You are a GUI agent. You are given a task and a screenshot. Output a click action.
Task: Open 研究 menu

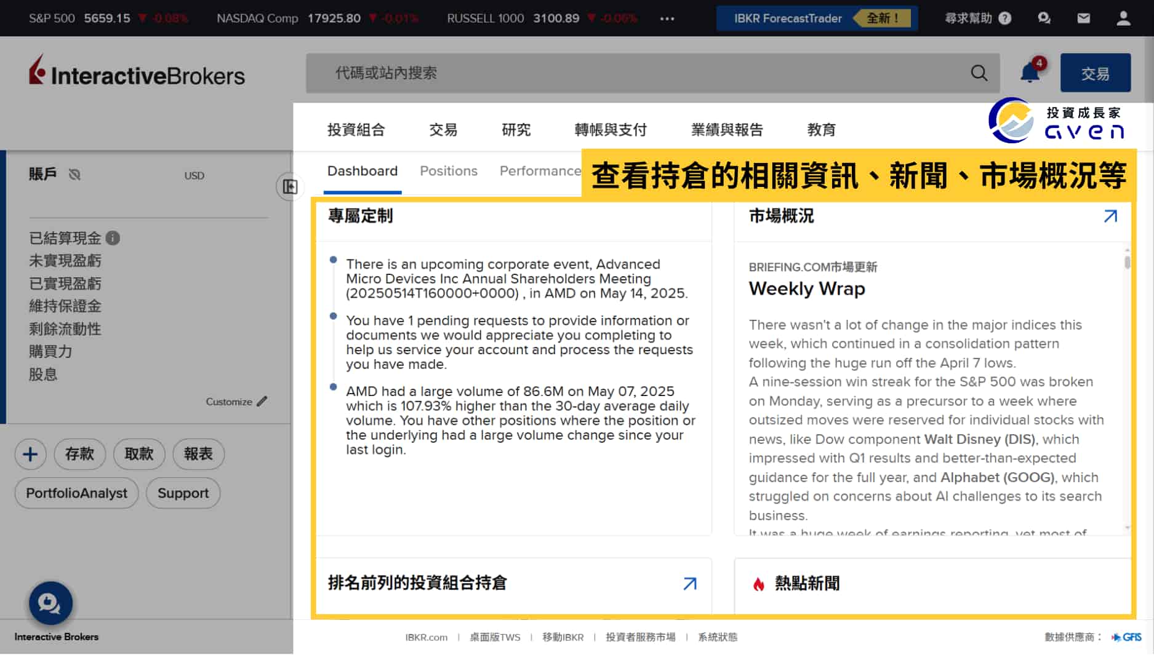516,130
